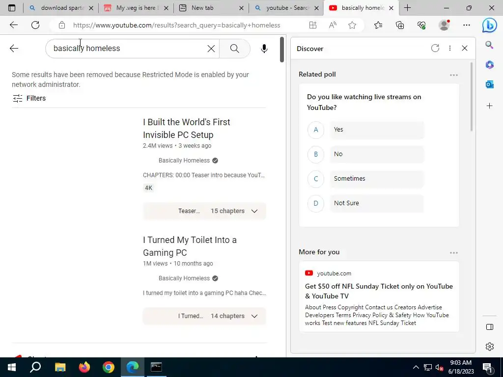Image resolution: width=503 pixels, height=377 pixels.
Task: Toggle the sidebar hide button
Action: (490, 327)
